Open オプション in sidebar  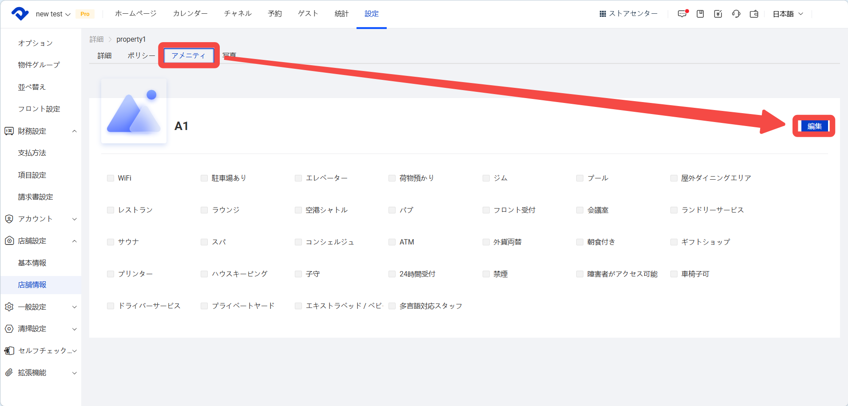(36, 43)
